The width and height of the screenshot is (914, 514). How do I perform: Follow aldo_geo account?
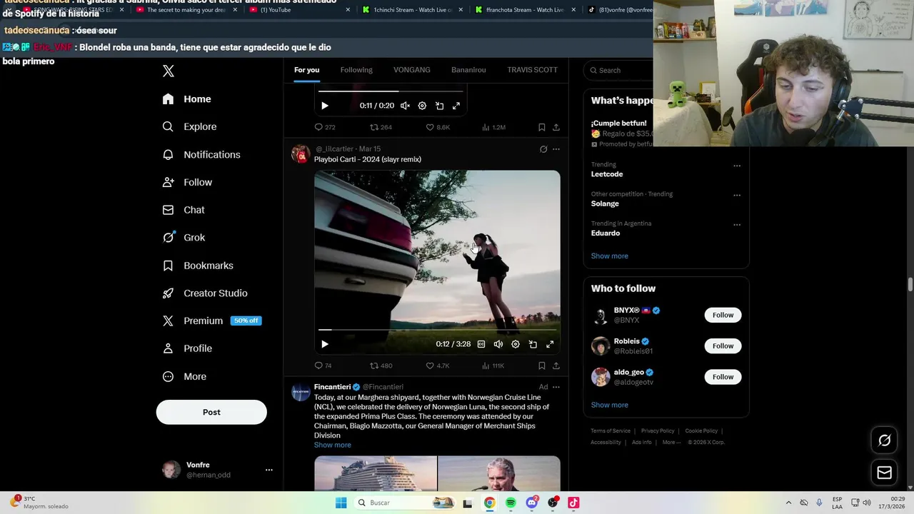pyautogui.click(x=723, y=377)
